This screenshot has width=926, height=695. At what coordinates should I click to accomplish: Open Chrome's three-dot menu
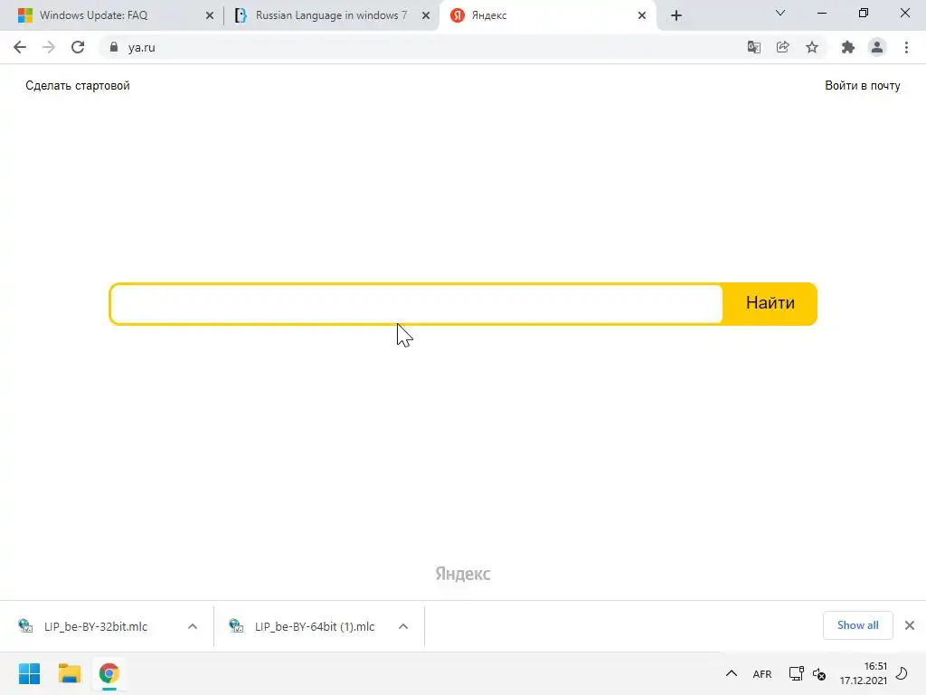tap(906, 47)
